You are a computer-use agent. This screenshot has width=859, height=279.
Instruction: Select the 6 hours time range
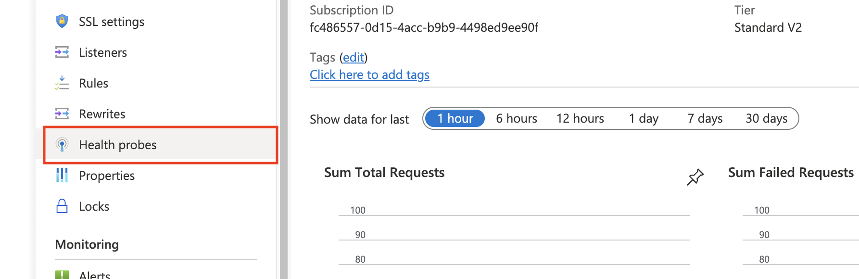pos(517,119)
